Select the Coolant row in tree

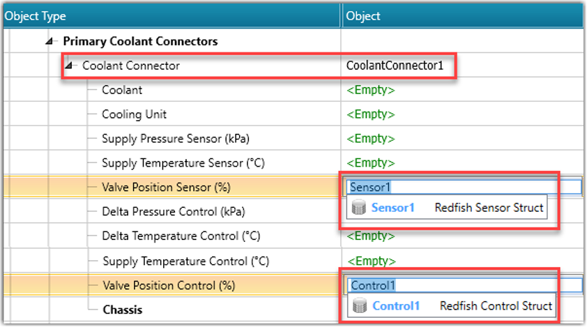pos(122,90)
